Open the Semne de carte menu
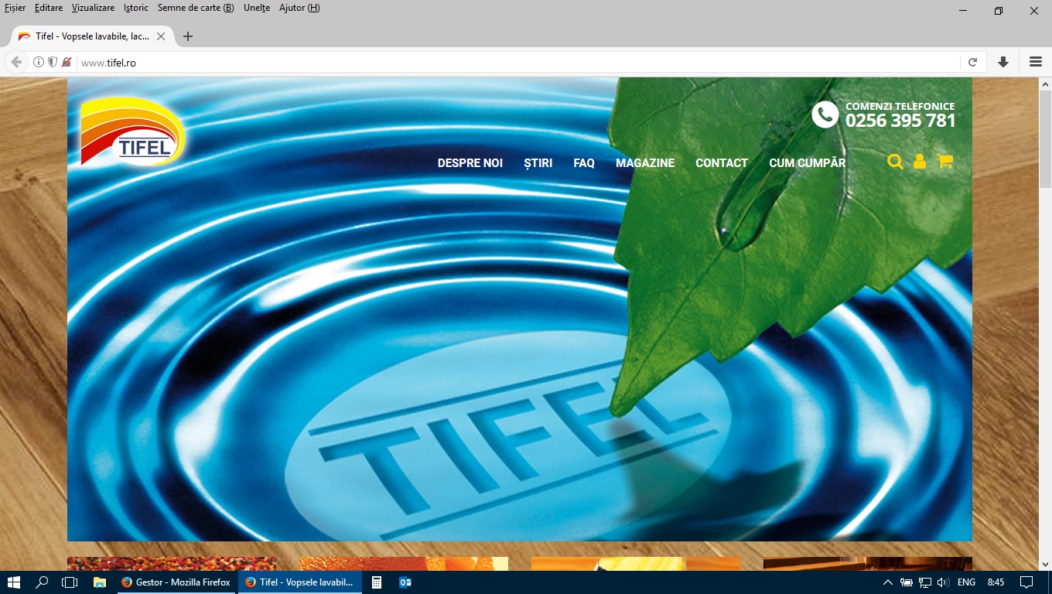 (196, 8)
